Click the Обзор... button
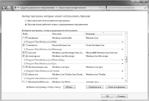This screenshot has height=101, width=149. pos(69,87)
